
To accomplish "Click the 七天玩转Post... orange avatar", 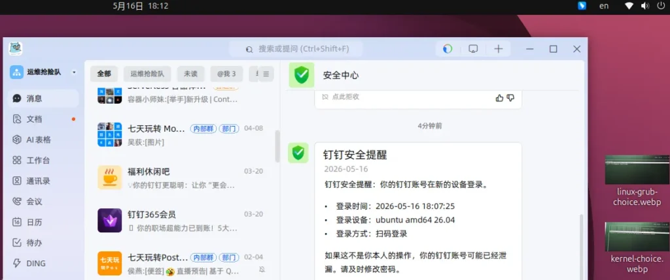I will (109, 264).
